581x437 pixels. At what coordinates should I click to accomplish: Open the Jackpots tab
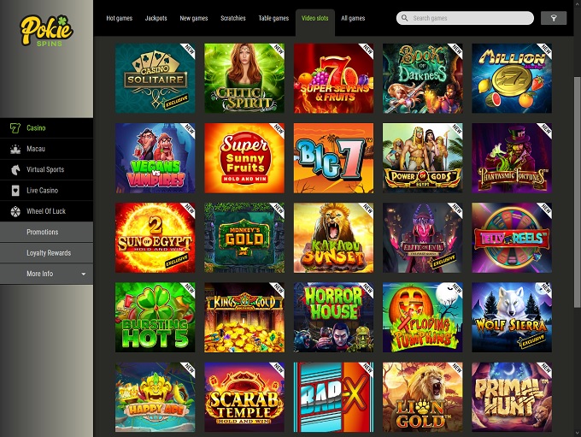pos(156,18)
